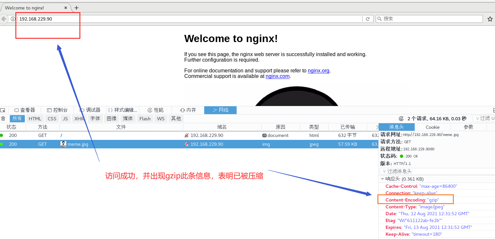
Task: Open the 消息头 headers tab
Action: point(397,127)
